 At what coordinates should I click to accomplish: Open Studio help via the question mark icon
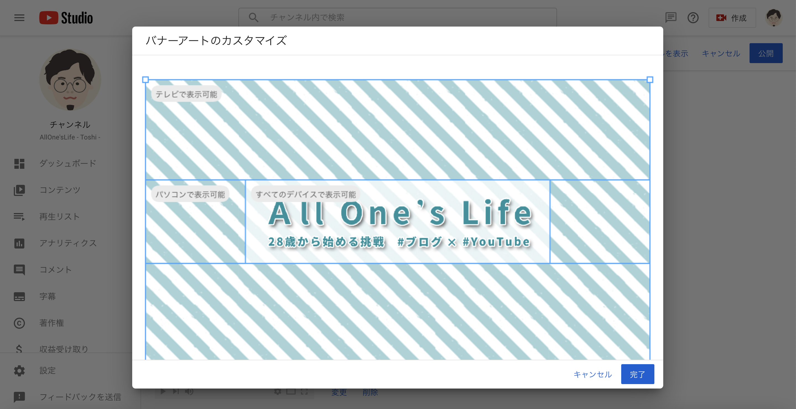coord(693,18)
